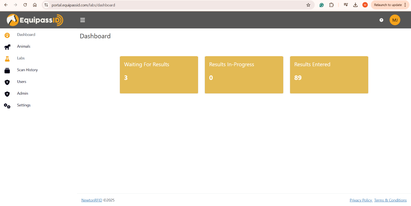Open the Waiting For Results card
411x206 pixels.
[159, 75]
